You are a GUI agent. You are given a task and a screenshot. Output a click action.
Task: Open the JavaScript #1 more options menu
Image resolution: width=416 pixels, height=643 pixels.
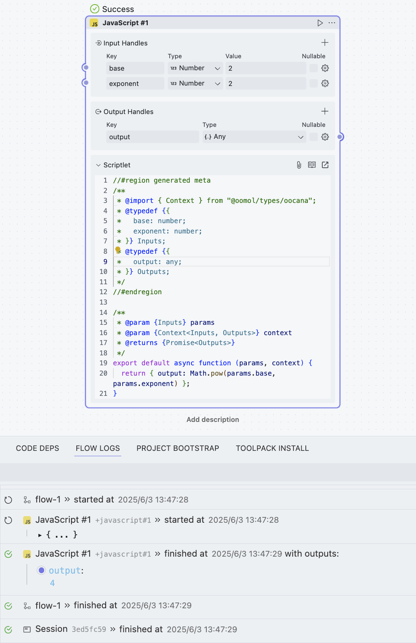pos(332,23)
